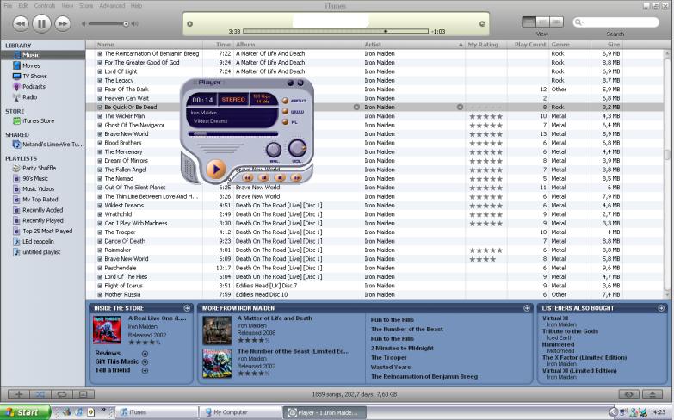674x420 pixels.
Task: Uncheck the checkbox for Lord Of Light
Action: [x=100, y=71]
